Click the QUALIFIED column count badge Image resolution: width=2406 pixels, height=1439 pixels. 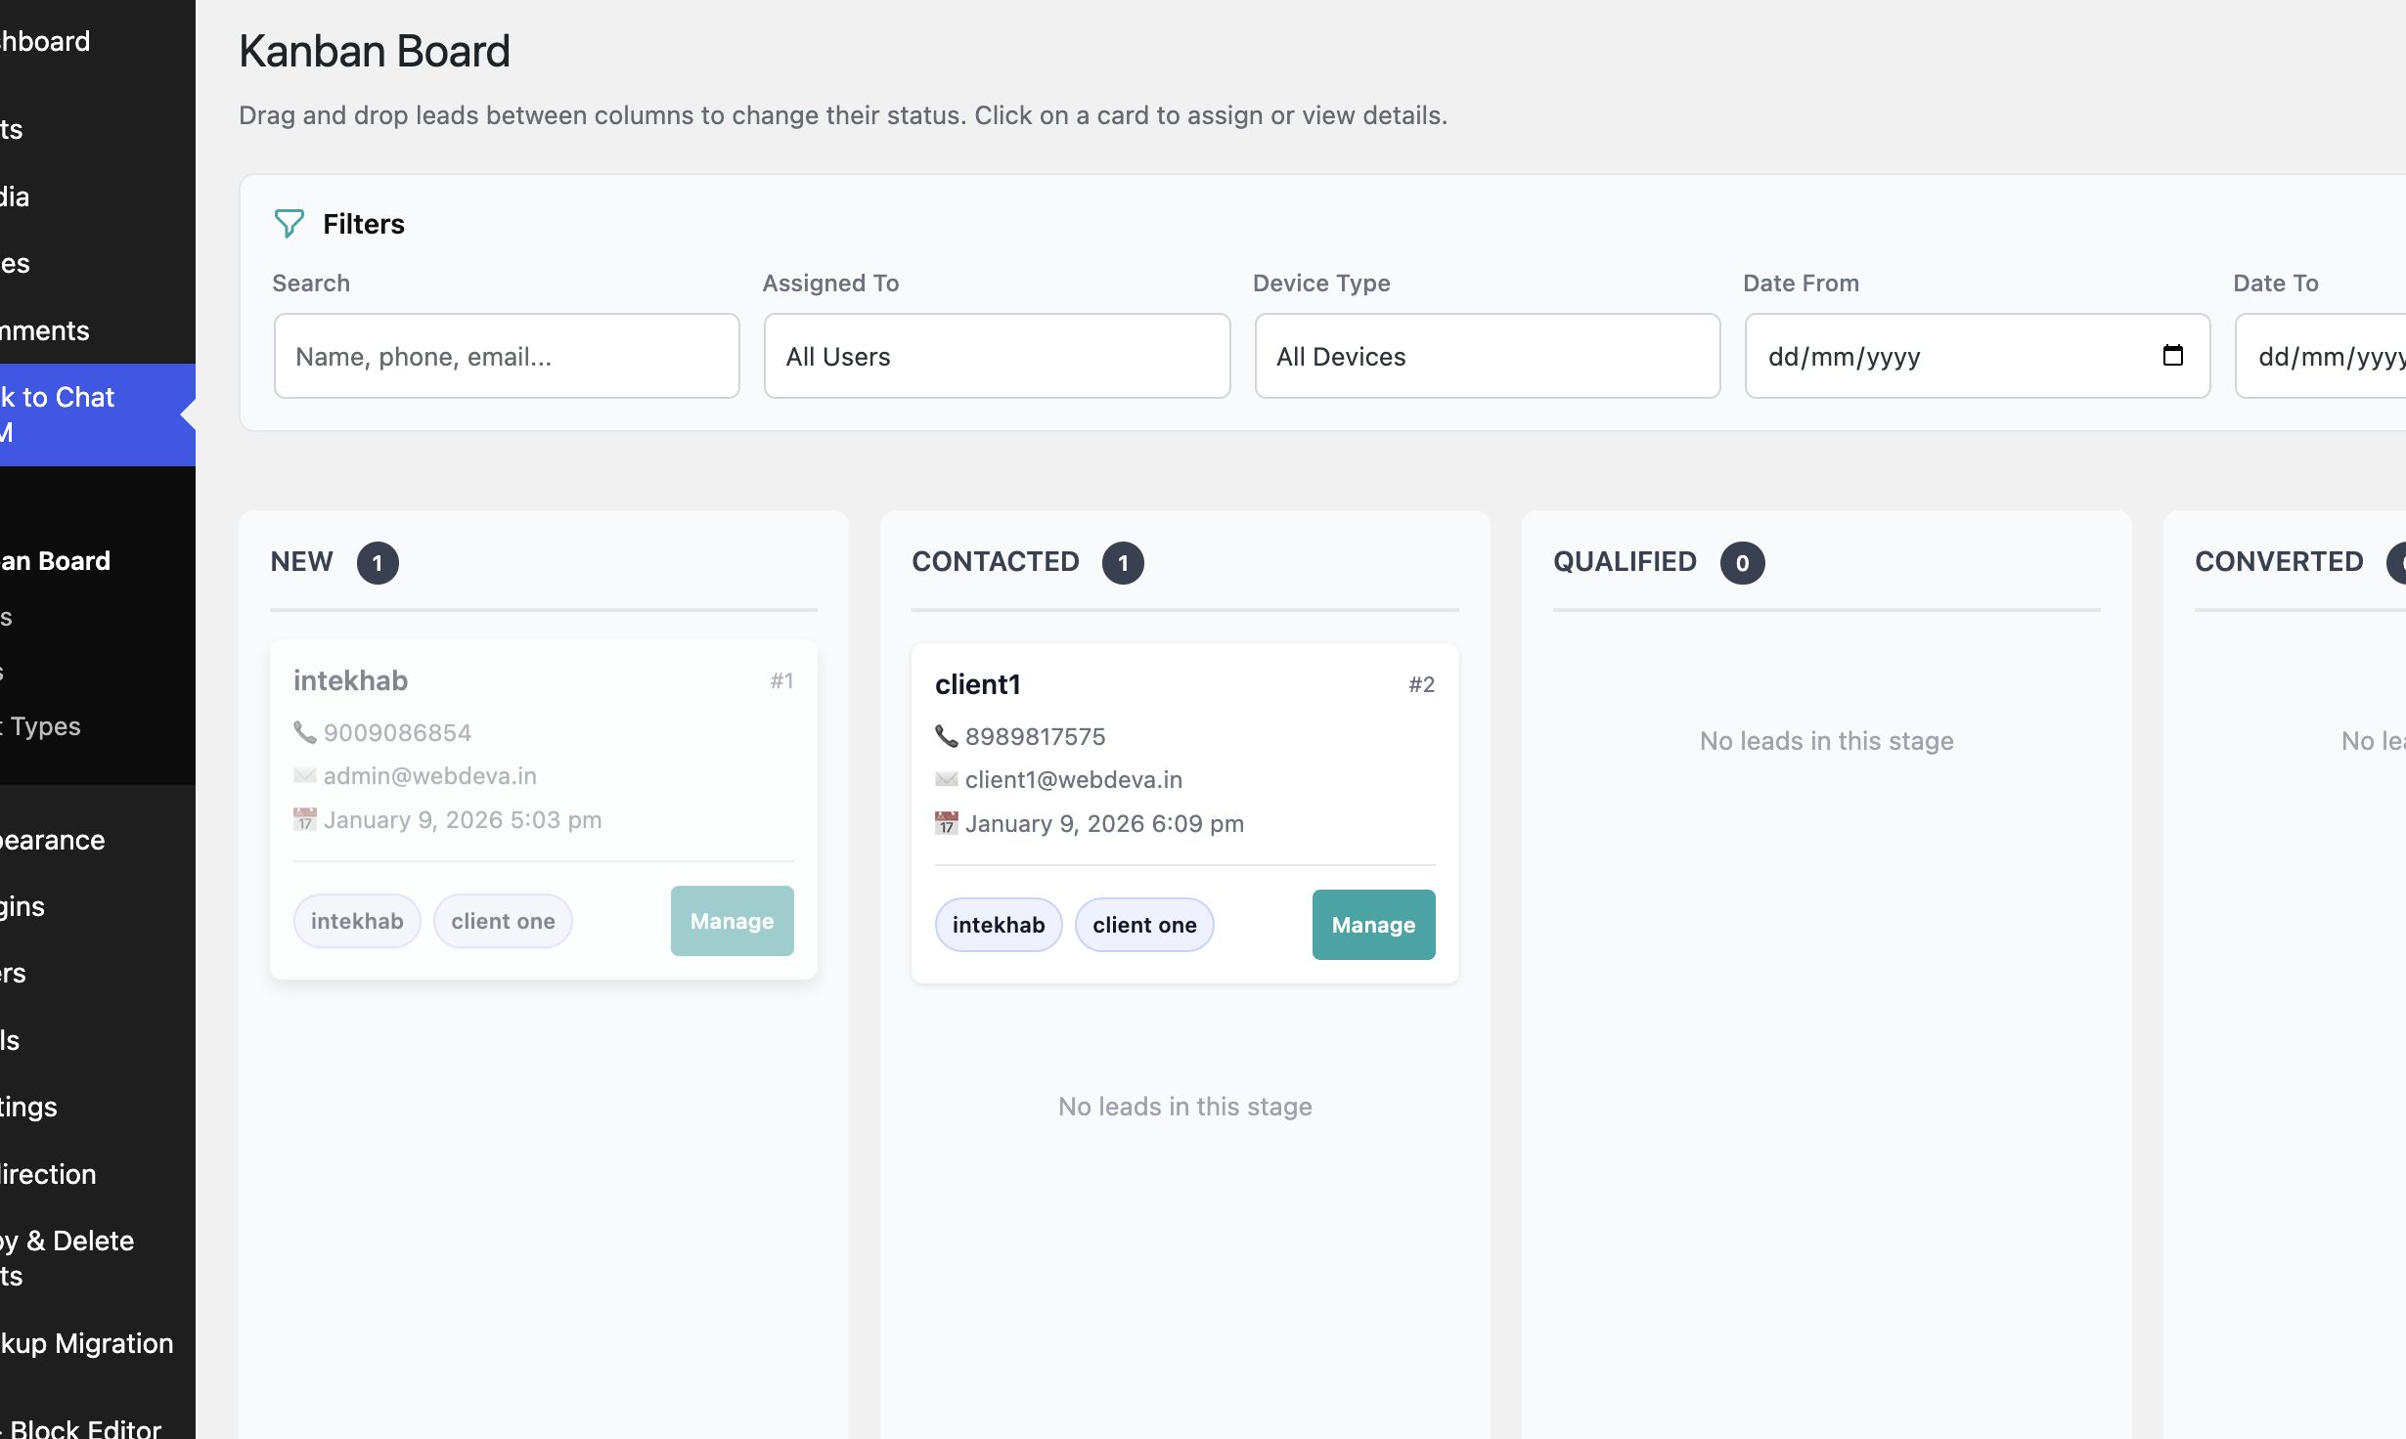pyautogui.click(x=1742, y=563)
